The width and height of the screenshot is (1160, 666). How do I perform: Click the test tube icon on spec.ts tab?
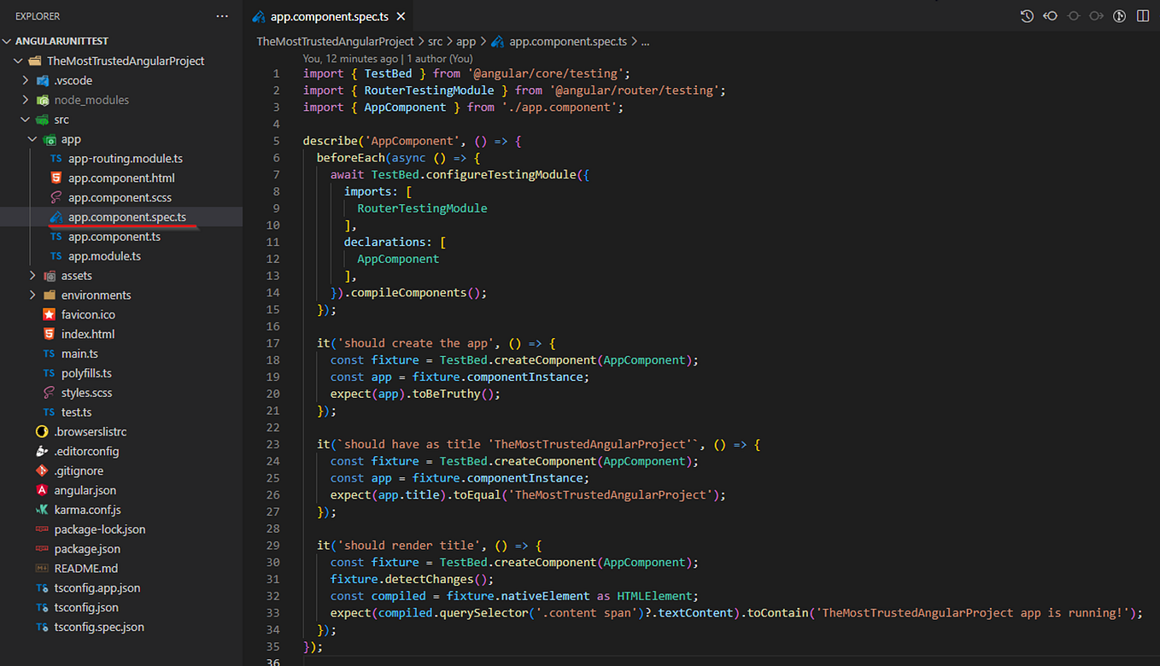257,15
